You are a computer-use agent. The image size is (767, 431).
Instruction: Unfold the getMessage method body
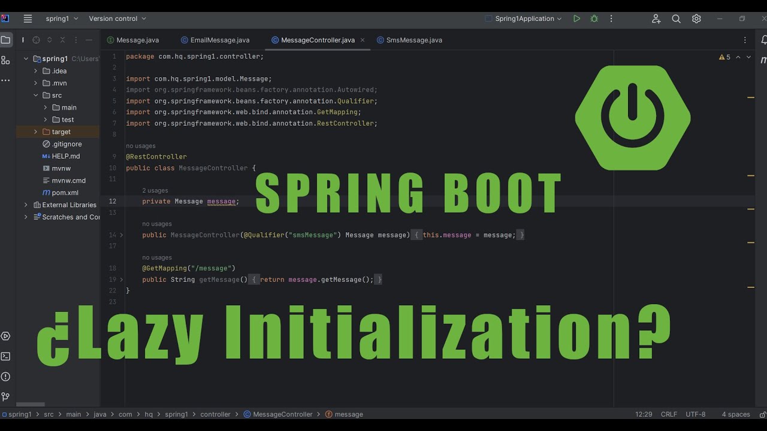[122, 280]
